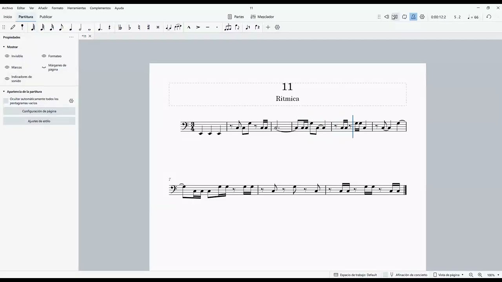502x282 pixels.
Task: Zoom in the score view
Action: 480,275
